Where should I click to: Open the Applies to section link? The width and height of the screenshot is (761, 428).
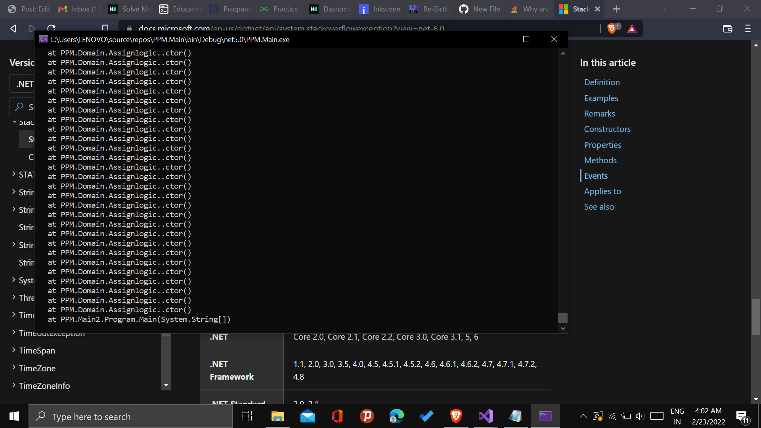click(602, 191)
